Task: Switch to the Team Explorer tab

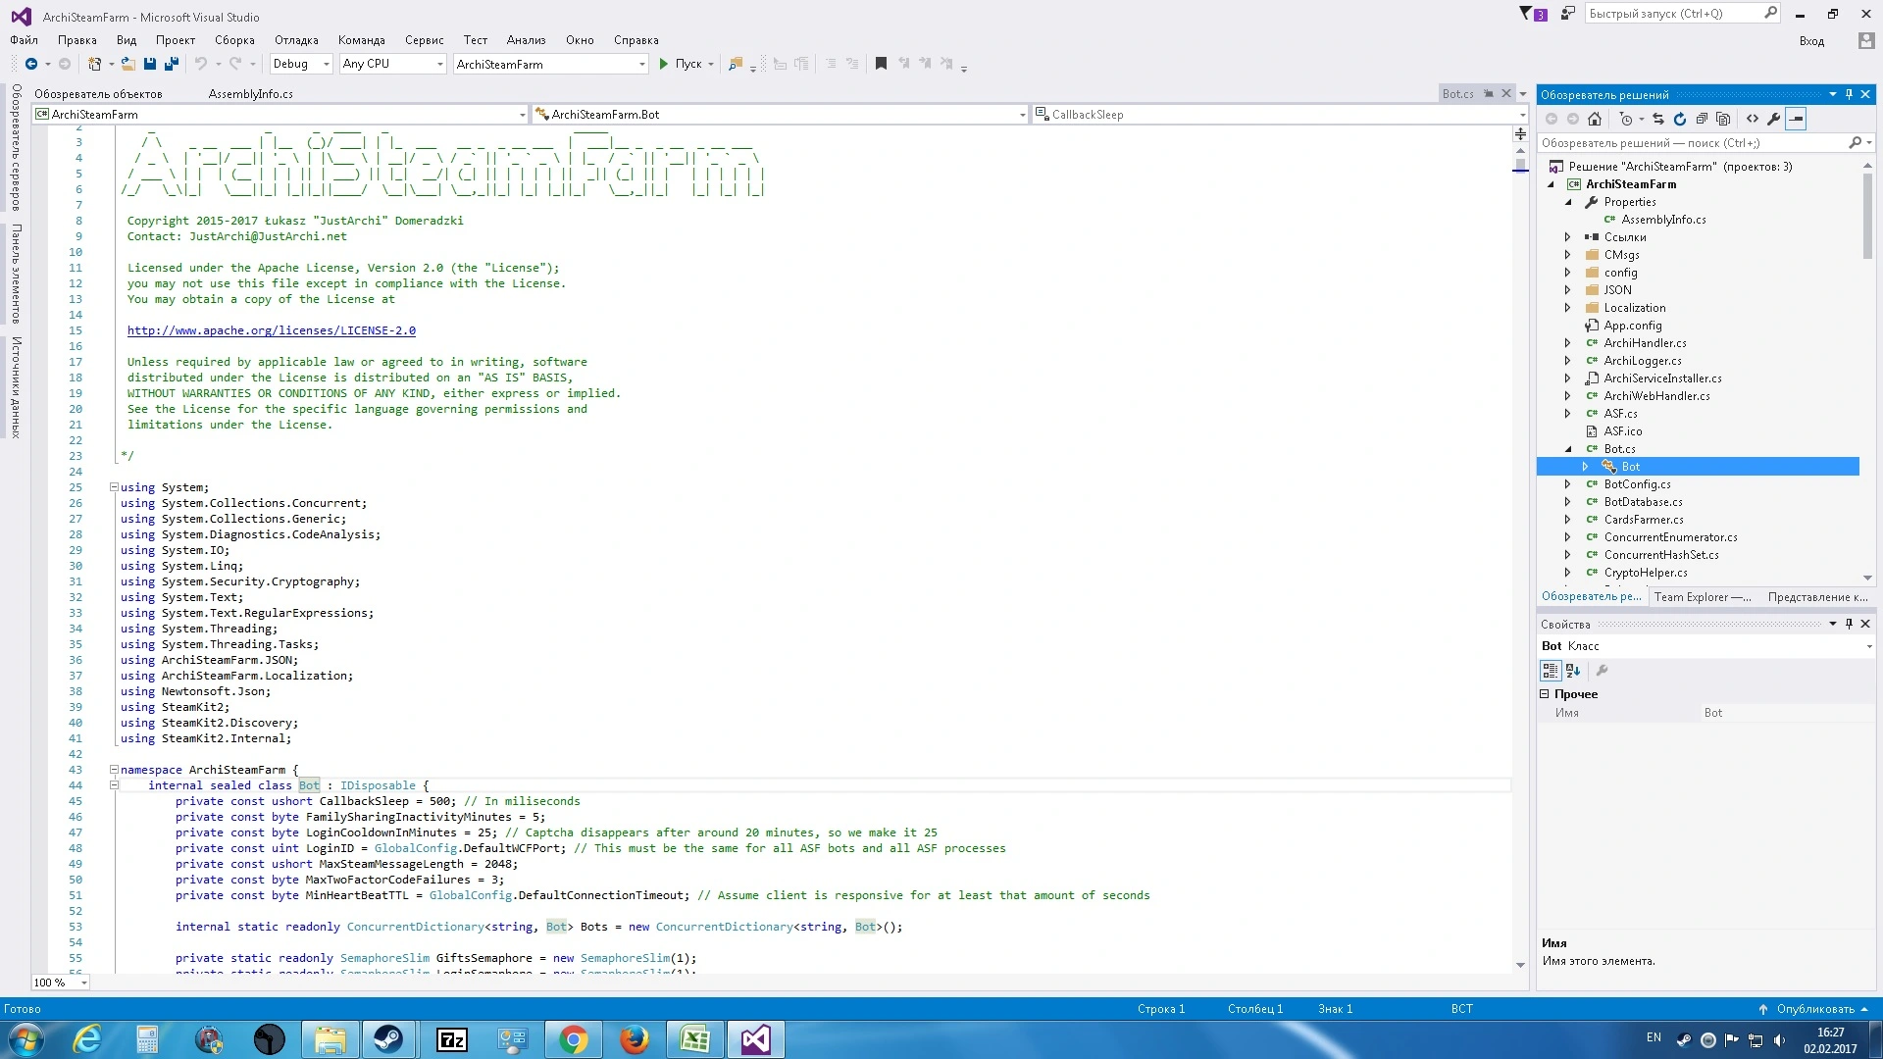Action: (x=1703, y=596)
